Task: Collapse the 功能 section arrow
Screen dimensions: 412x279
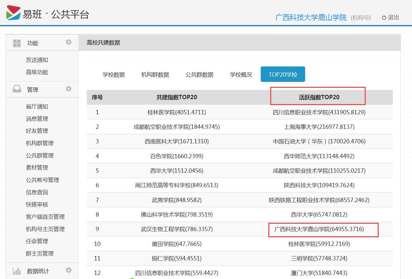Action: (69, 42)
